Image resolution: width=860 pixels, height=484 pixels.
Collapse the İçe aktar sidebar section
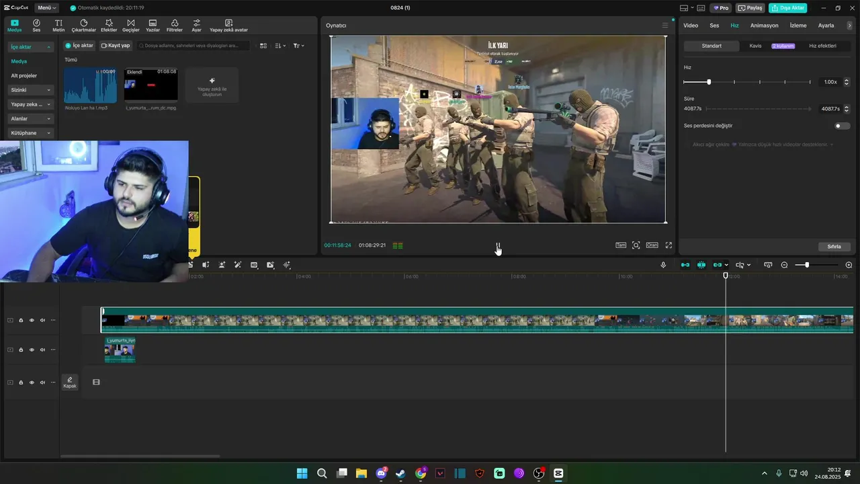point(31,47)
